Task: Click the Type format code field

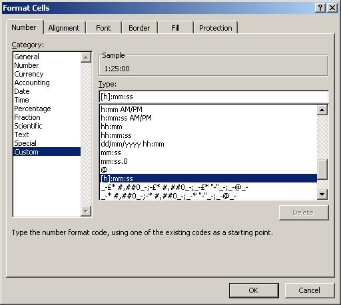Action: [x=214, y=97]
